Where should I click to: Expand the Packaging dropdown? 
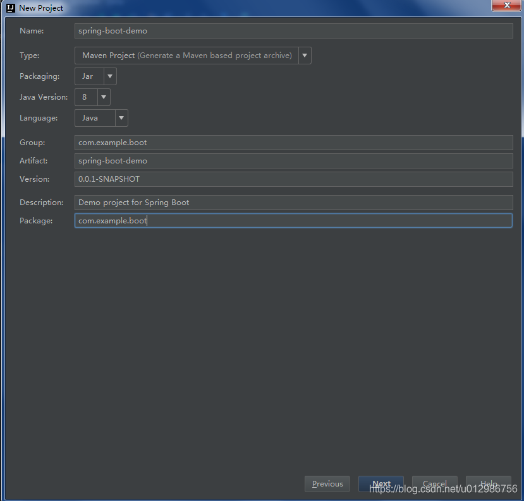(109, 76)
